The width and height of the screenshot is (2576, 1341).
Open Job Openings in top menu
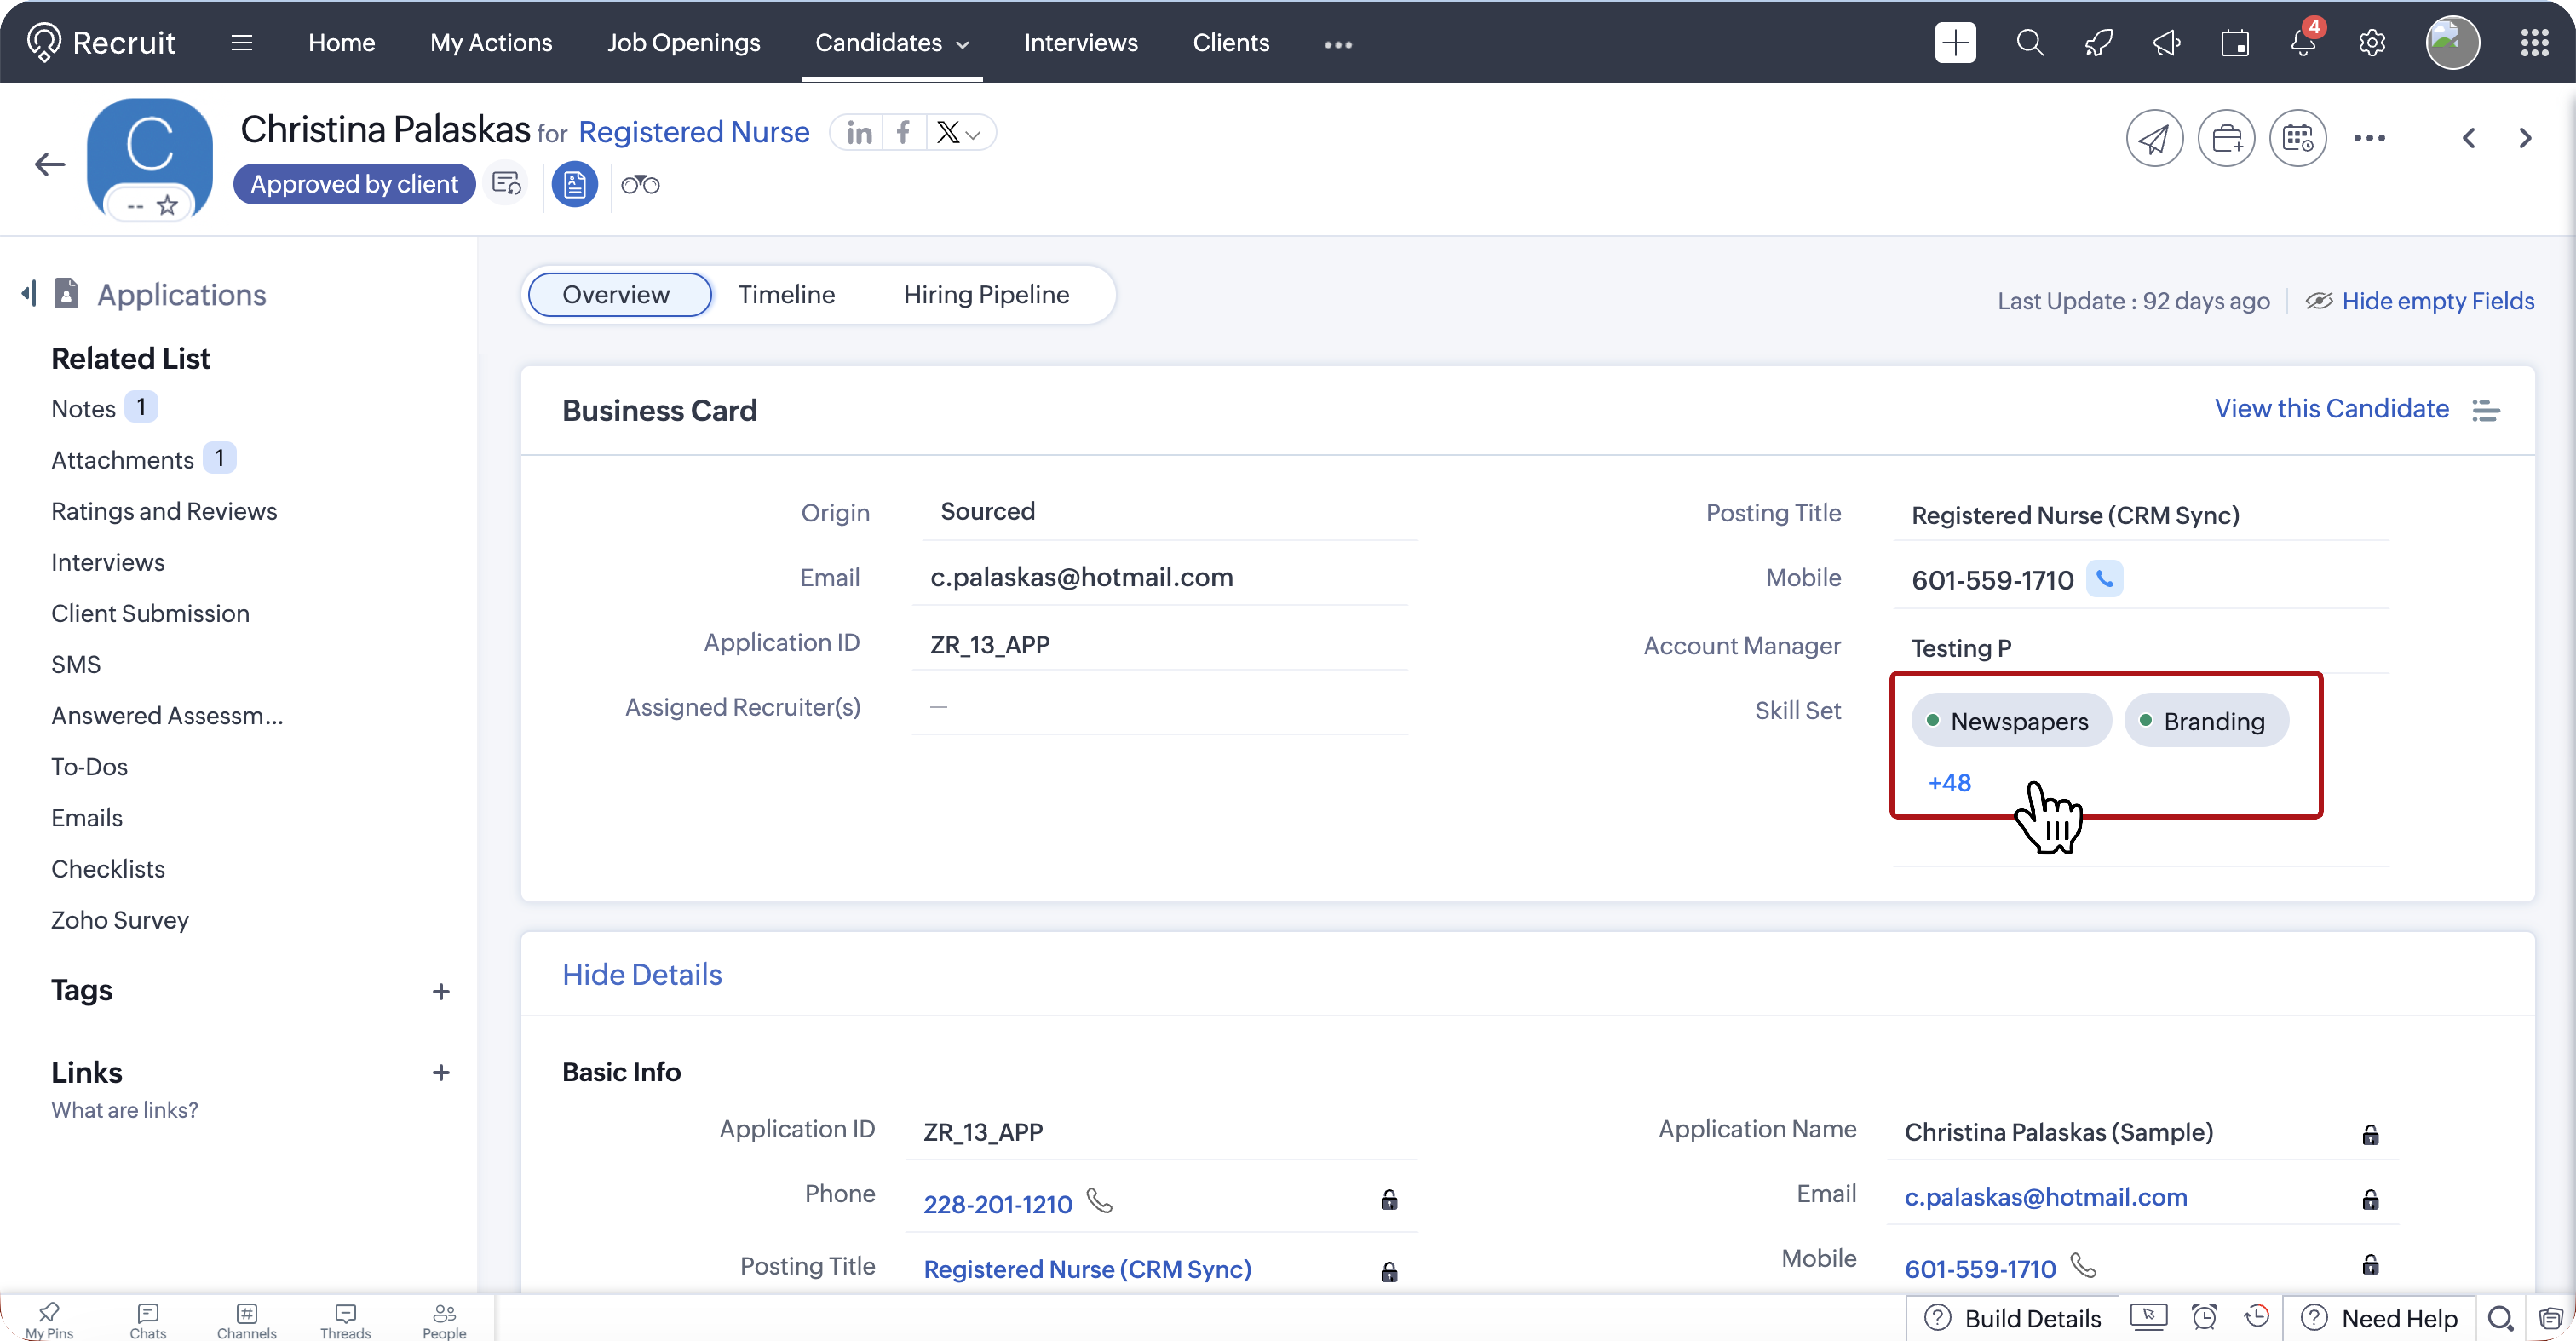click(x=683, y=43)
